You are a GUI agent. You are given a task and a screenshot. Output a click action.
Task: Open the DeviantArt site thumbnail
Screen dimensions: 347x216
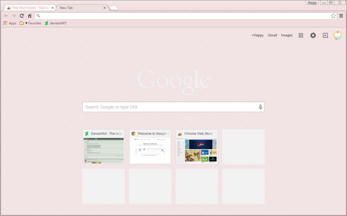[103, 146]
